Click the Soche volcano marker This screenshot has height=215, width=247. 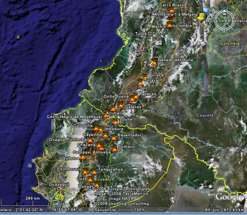pyautogui.click(x=116, y=121)
